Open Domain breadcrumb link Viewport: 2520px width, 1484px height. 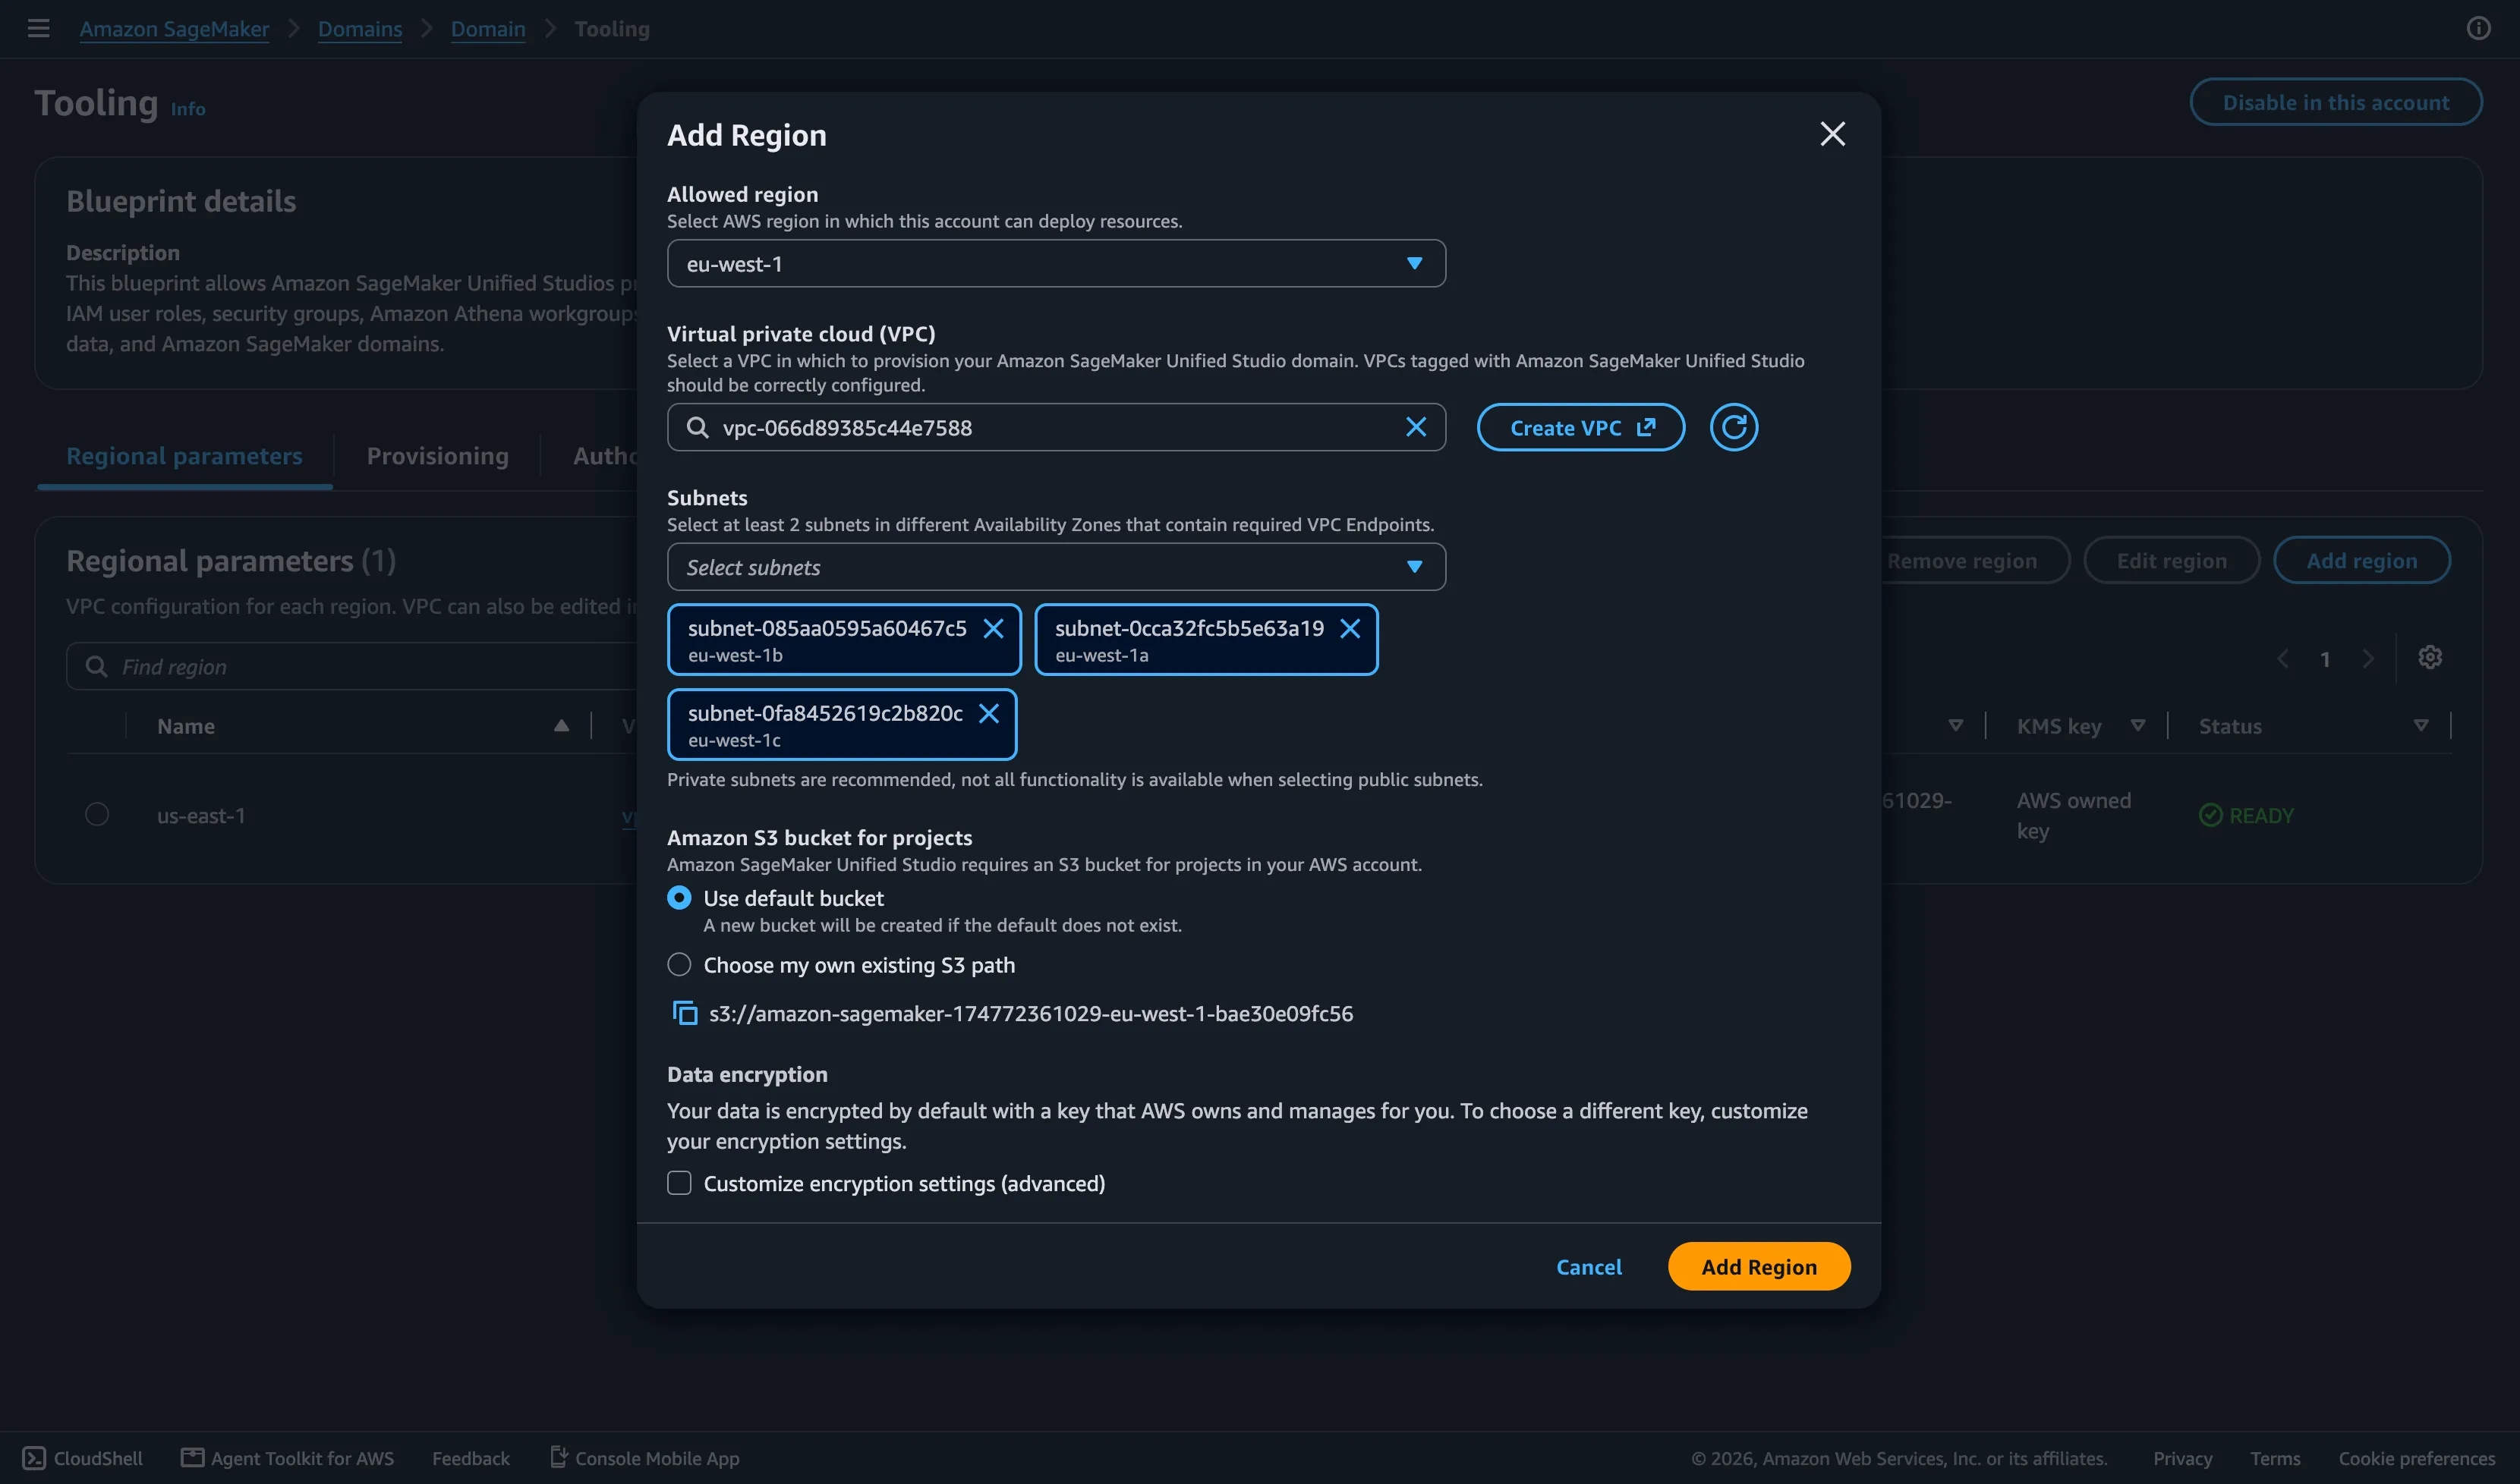[x=488, y=29]
